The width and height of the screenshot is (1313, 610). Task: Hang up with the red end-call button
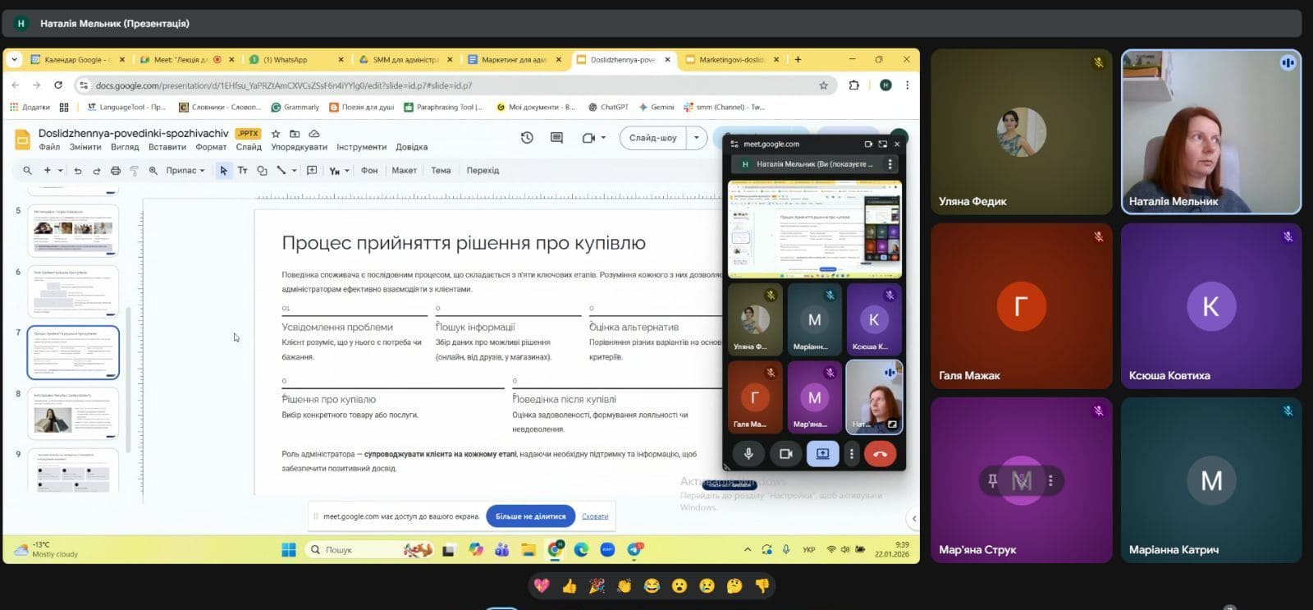click(880, 453)
